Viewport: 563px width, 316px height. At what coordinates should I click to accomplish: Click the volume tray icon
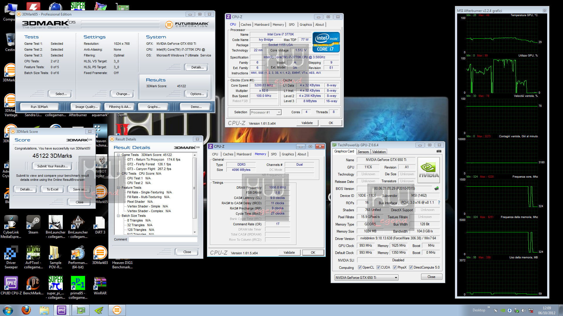(x=523, y=310)
